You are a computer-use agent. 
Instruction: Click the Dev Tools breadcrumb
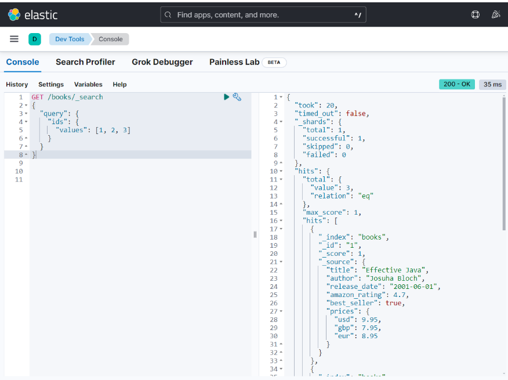coord(70,39)
